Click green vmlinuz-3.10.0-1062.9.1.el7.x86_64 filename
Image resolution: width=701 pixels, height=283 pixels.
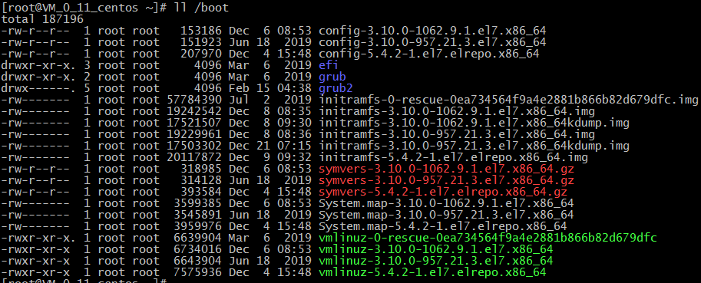(x=436, y=249)
